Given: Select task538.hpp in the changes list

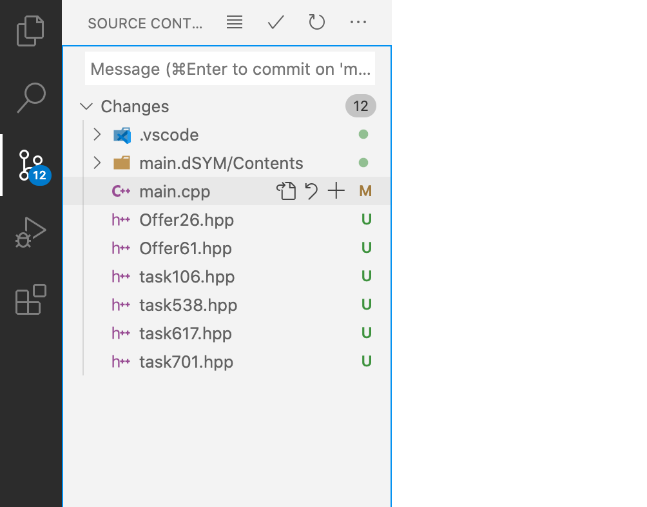Looking at the screenshot, I should click(x=188, y=305).
